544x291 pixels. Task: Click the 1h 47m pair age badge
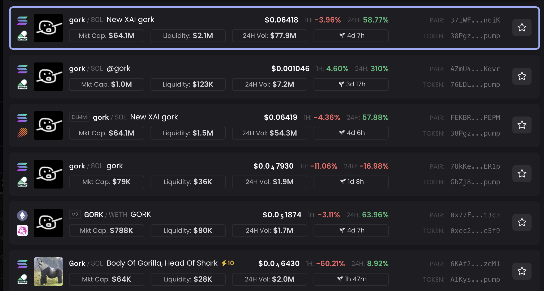coord(351,279)
